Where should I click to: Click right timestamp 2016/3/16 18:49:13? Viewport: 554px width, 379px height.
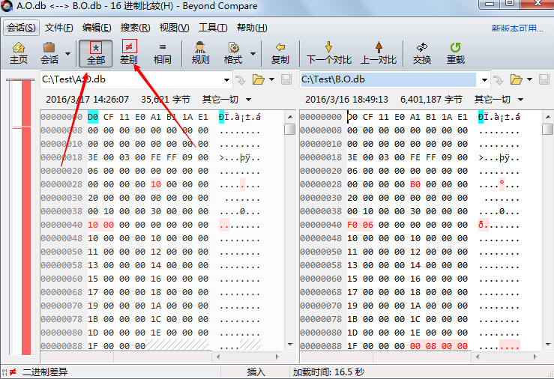click(346, 100)
